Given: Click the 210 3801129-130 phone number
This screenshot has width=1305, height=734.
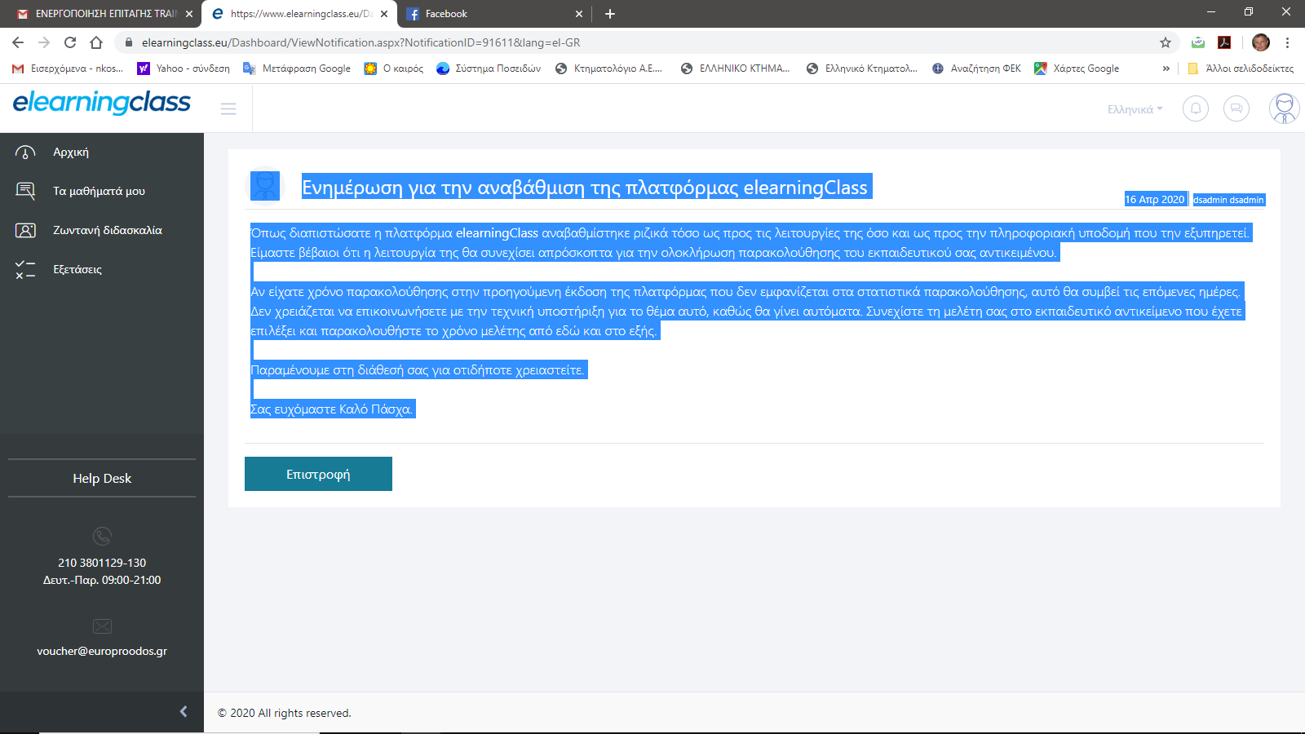Looking at the screenshot, I should [102, 563].
